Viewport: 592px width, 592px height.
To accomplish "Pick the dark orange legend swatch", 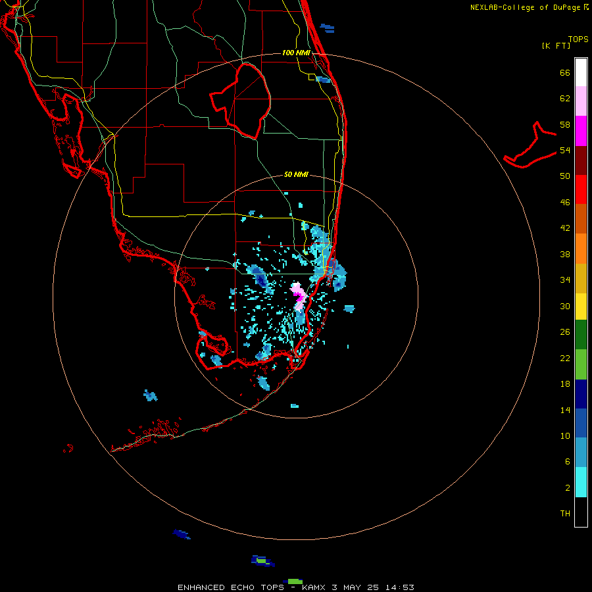I will click(581, 219).
